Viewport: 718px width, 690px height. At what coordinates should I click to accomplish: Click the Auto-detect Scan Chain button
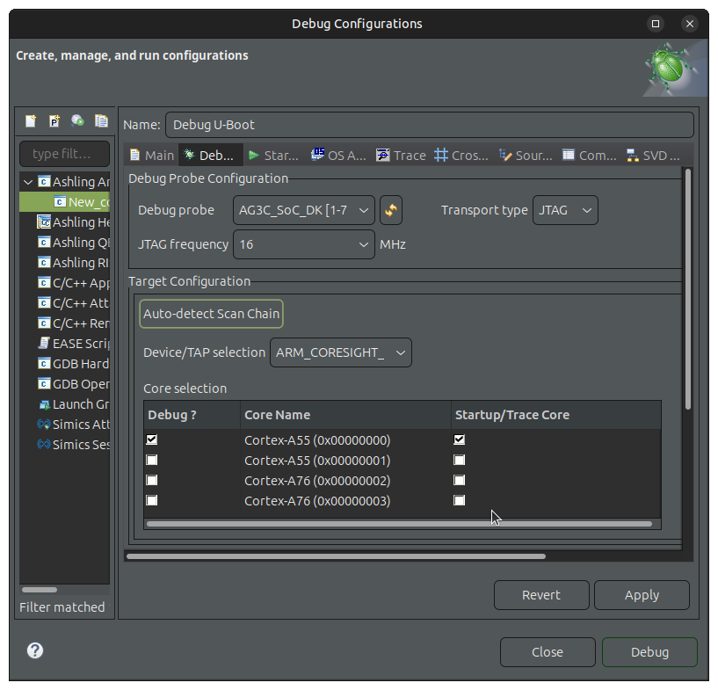pos(211,314)
